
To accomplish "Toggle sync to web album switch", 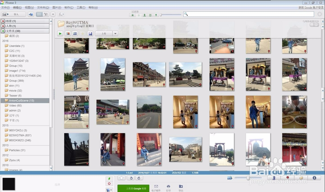I will click(314, 25).
